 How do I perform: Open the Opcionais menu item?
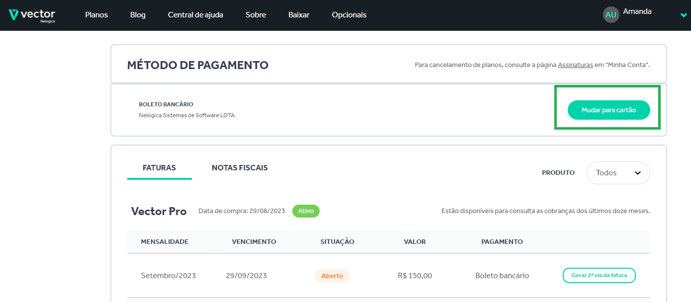(349, 15)
